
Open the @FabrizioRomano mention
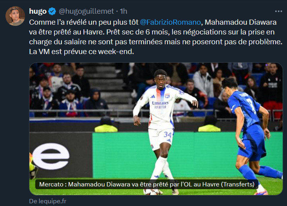[171, 22]
